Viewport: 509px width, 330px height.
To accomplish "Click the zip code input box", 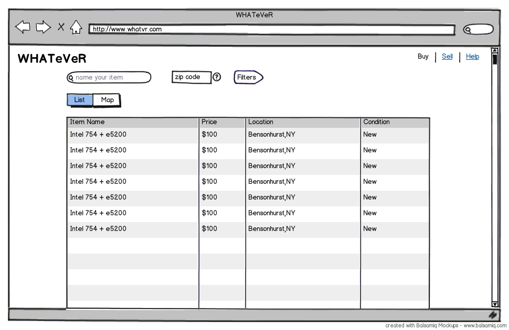I will 192,77.
